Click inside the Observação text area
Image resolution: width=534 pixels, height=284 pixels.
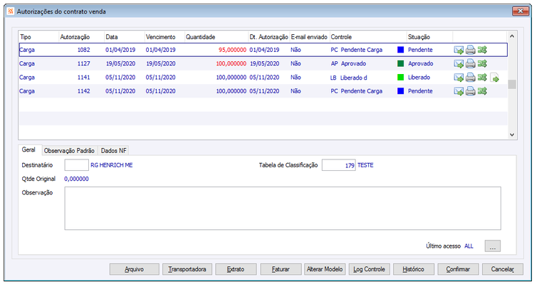[283, 208]
